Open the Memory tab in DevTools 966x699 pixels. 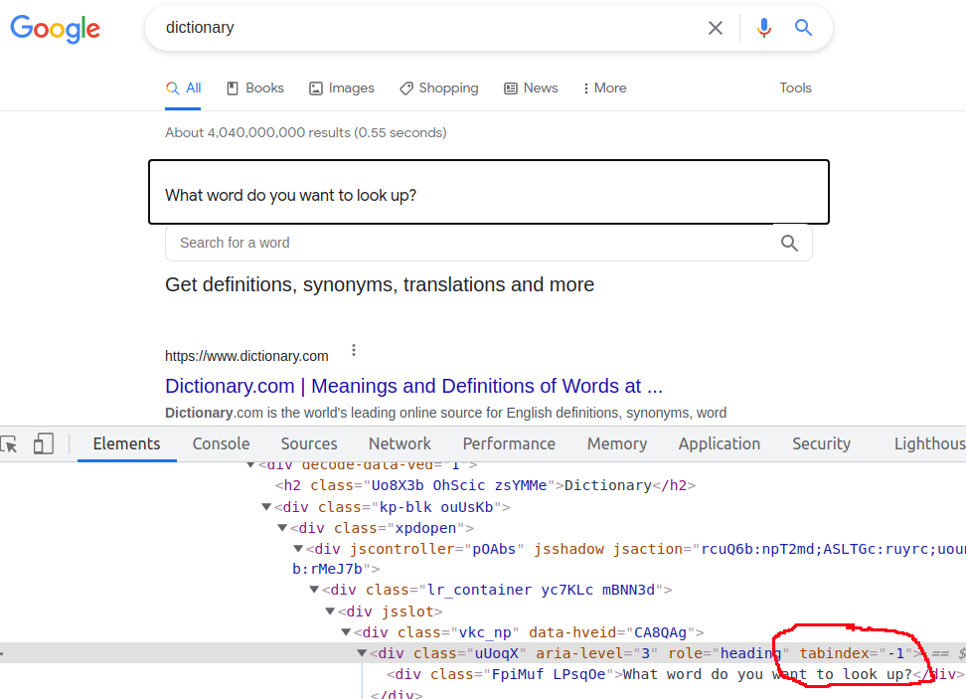[617, 443]
